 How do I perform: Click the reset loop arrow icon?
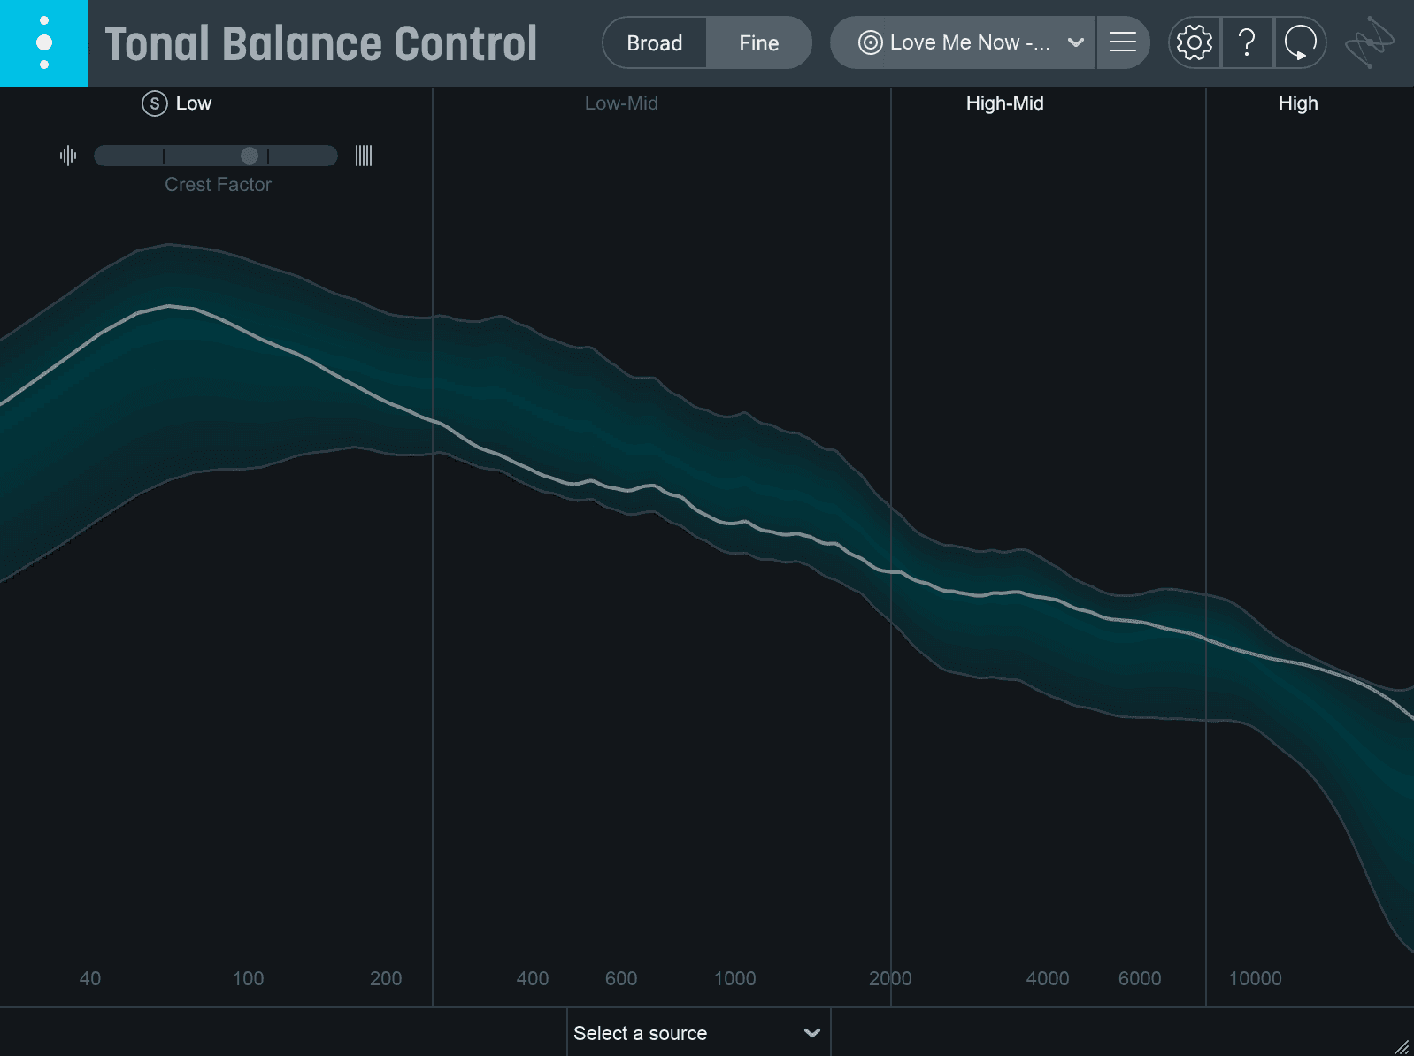click(1301, 42)
